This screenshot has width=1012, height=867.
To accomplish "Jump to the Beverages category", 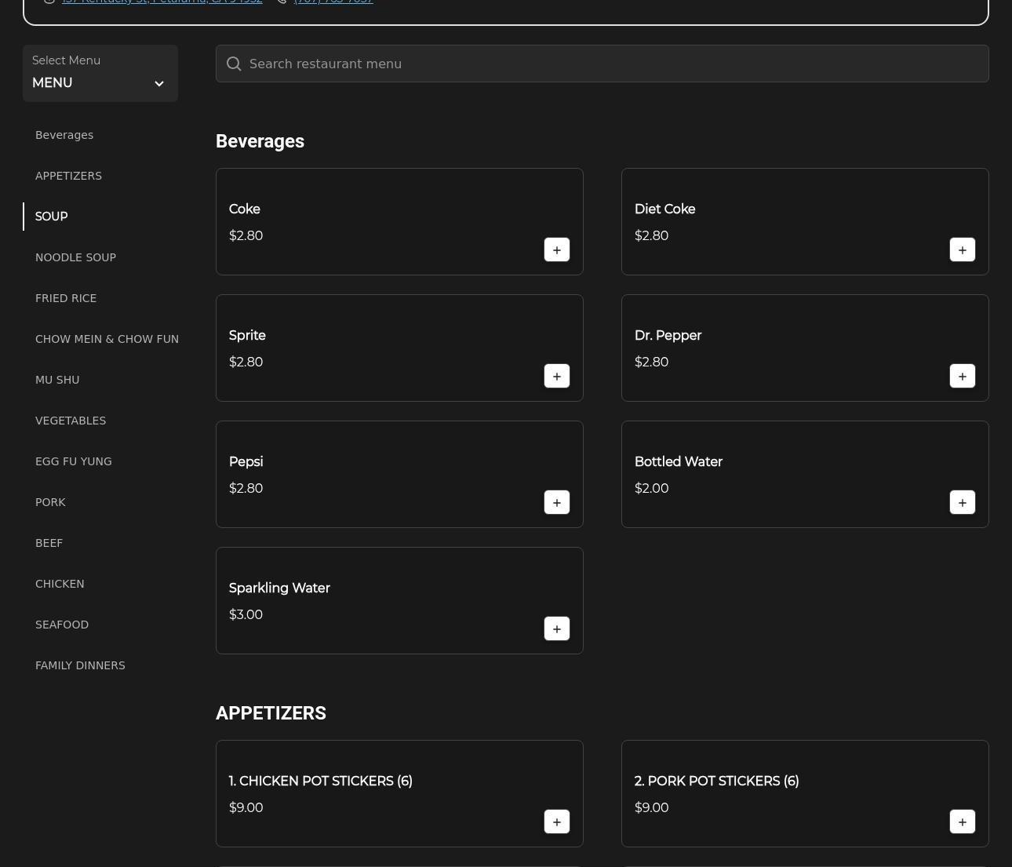I will tap(64, 135).
